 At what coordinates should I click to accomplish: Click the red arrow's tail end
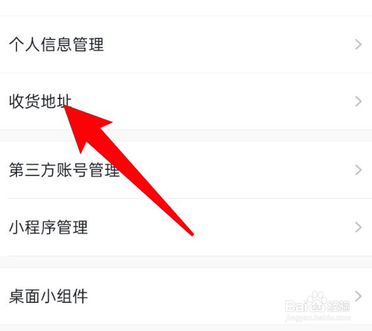tap(192, 234)
